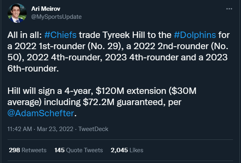Click the Mar 23, 2022 date
This screenshot has height=163, width=241.
pos(54,129)
